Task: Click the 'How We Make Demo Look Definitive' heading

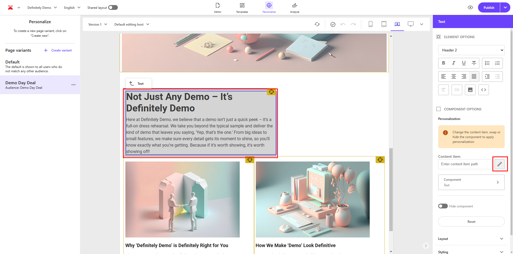Action: (x=296, y=245)
